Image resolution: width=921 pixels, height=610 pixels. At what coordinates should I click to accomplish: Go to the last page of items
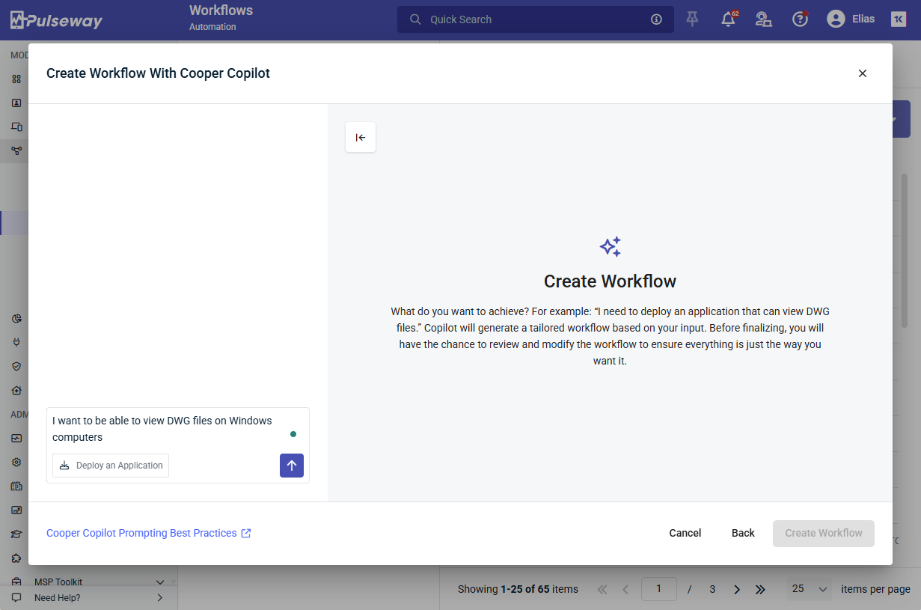click(760, 589)
